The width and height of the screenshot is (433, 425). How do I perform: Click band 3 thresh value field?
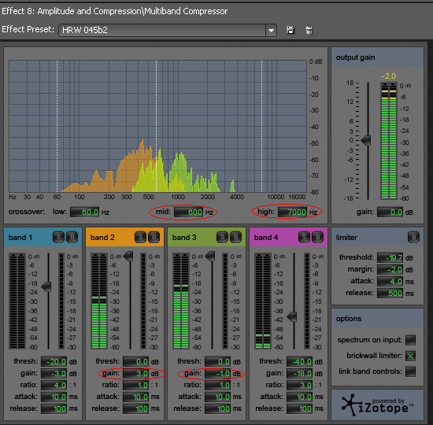tap(217, 361)
